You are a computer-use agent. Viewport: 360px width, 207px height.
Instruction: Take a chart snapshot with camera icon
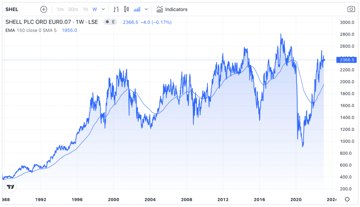(x=351, y=9)
